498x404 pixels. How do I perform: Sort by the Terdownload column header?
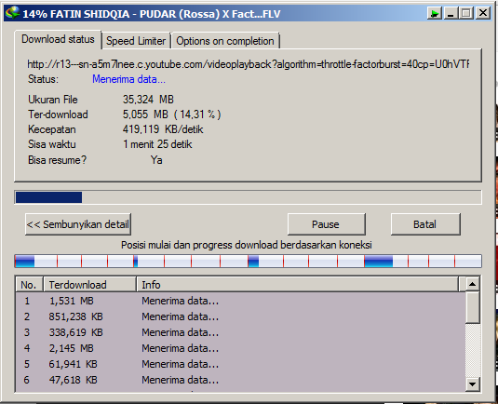(x=89, y=285)
